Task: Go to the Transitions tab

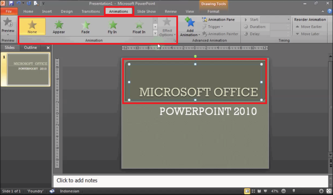Action: 91,11
